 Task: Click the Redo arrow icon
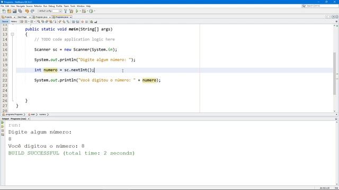[32, 11]
